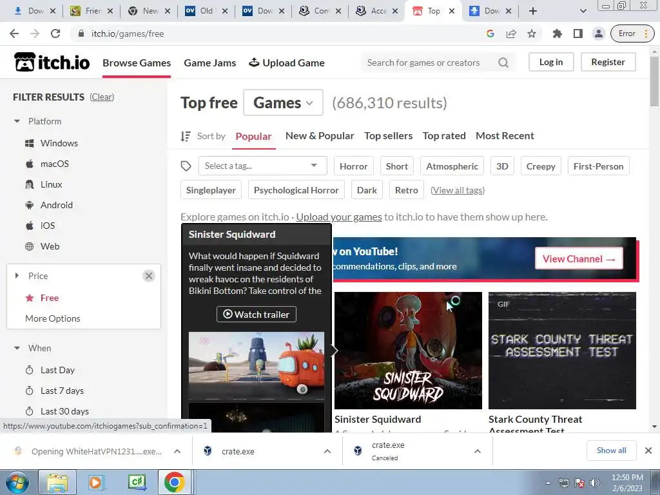This screenshot has height=495, width=660.
Task: Close the downloads bar
Action: coord(648,451)
